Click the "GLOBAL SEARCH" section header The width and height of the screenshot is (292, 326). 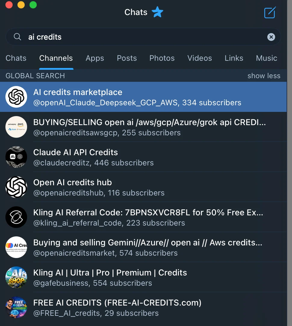point(35,76)
